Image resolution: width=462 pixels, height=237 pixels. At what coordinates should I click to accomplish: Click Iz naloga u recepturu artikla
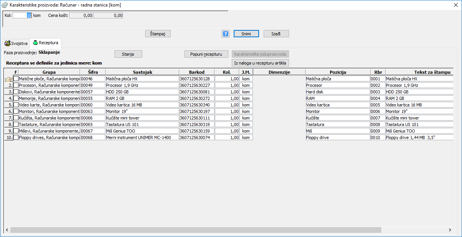tap(260, 63)
